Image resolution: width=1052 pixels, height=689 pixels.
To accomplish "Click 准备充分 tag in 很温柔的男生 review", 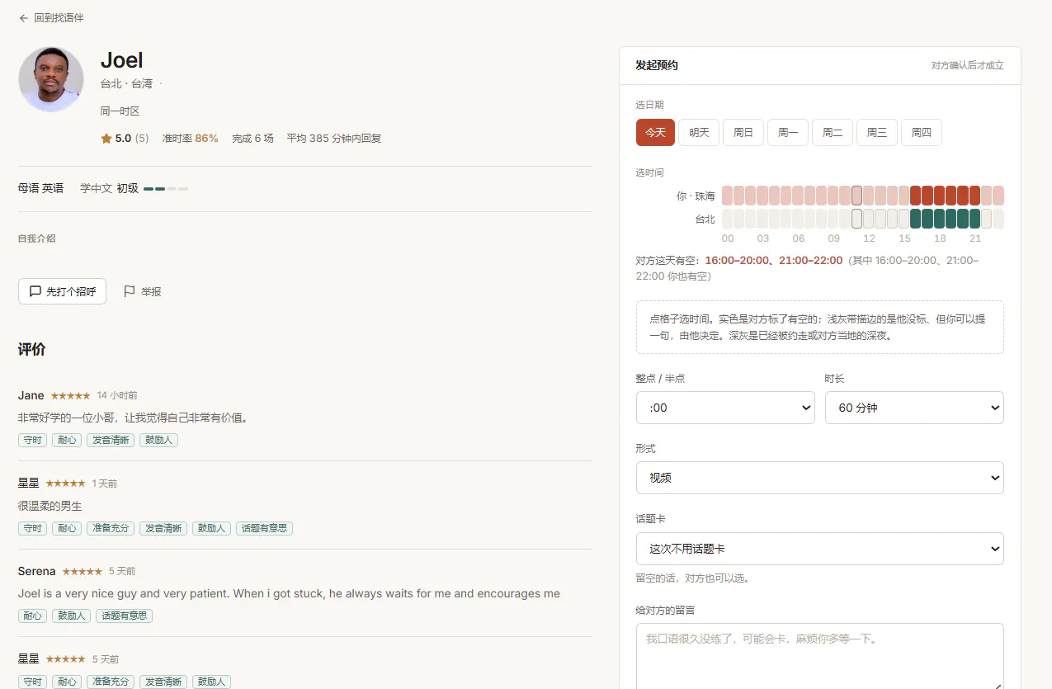I will pos(111,528).
